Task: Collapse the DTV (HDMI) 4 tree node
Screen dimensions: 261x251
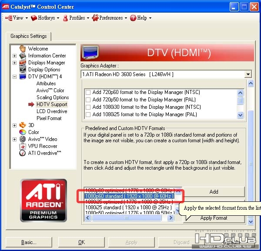Action: click(x=15, y=77)
